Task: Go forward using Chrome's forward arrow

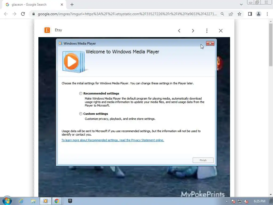Action: pyautogui.click(x=14, y=14)
